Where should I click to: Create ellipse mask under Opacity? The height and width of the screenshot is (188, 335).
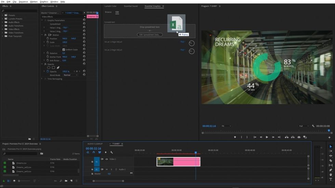(x=49, y=68)
